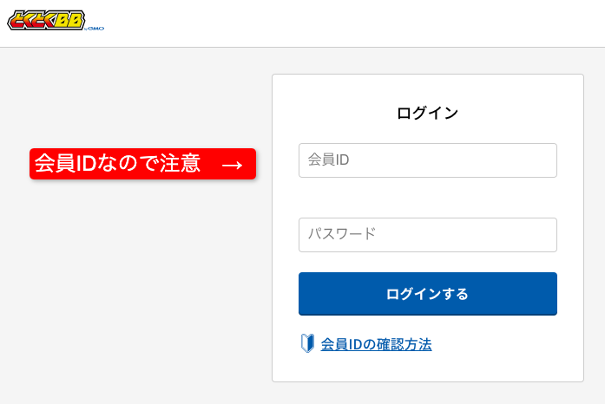This screenshot has height=404, width=605.
Task: Open the 会員IDの確認方法 link
Action: point(376,344)
